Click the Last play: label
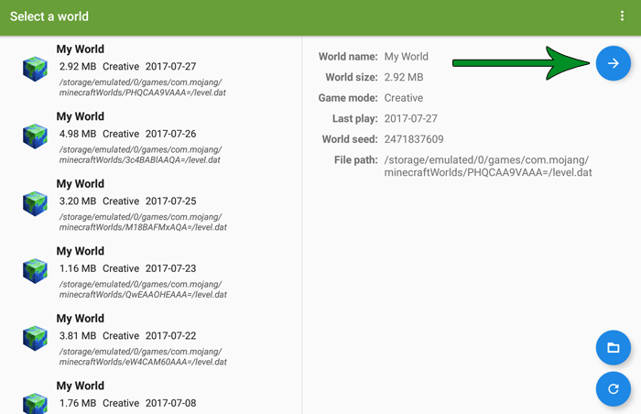641x414 pixels. tap(355, 118)
